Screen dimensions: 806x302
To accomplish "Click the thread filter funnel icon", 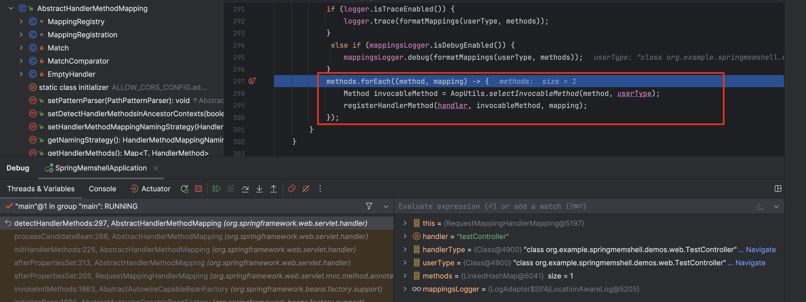I will coord(369,206).
